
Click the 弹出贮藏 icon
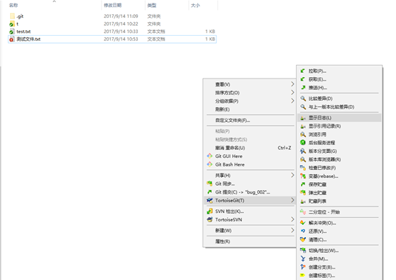coord(303,193)
